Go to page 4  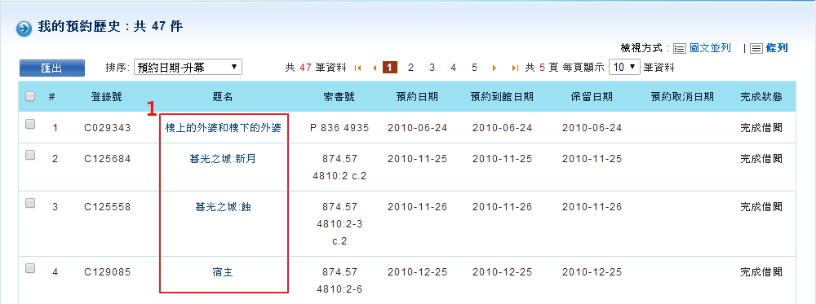(x=453, y=68)
